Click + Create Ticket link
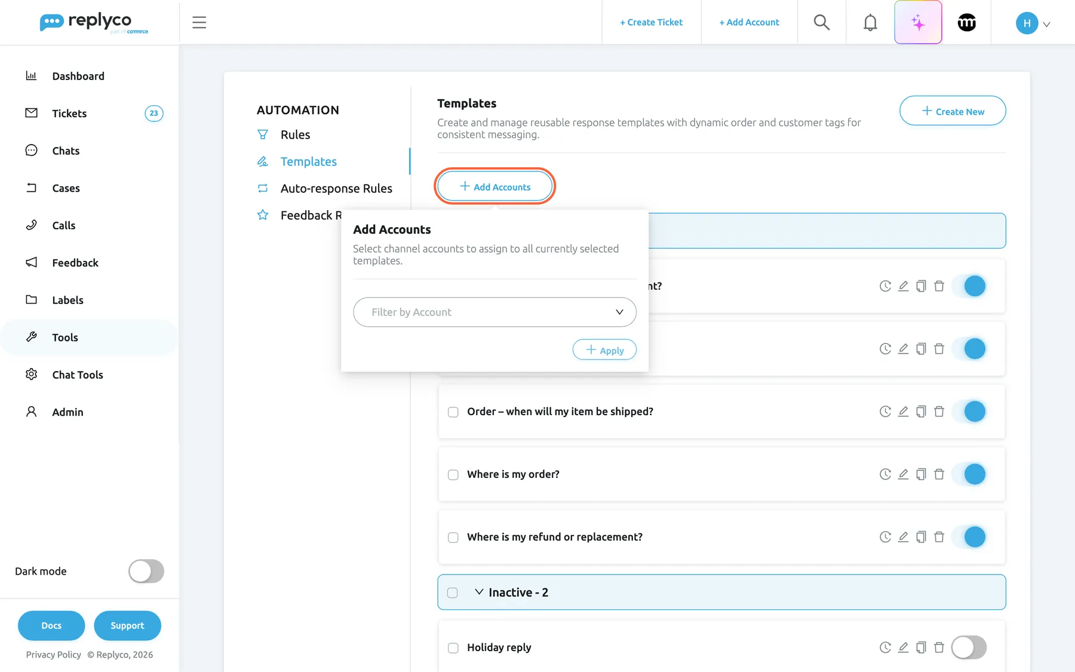 coord(651,23)
